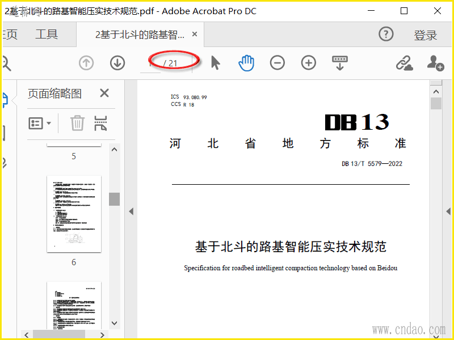
Task: Click the search magnifier icon in toolbar
Action: 6,63
